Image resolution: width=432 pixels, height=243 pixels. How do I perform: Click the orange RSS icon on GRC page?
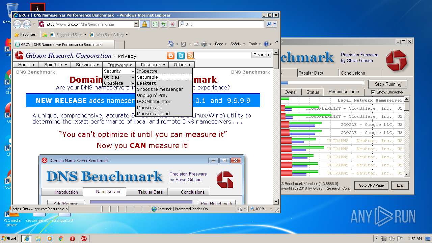(191, 56)
